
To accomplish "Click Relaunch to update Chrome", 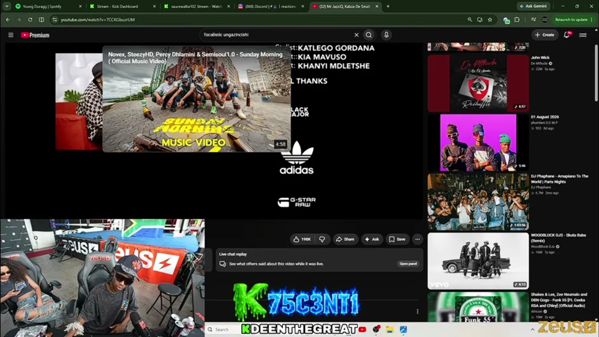I will pyautogui.click(x=571, y=20).
